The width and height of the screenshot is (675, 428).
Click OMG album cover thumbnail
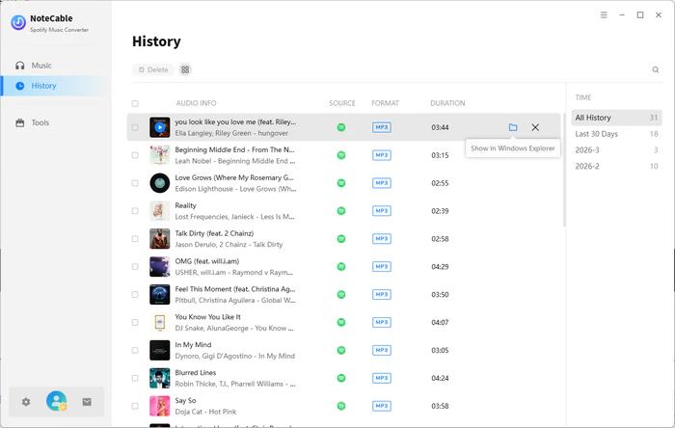pyautogui.click(x=160, y=267)
